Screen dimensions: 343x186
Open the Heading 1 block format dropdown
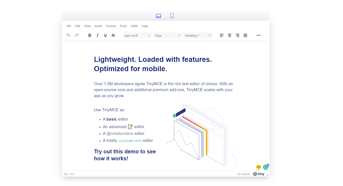point(198,35)
